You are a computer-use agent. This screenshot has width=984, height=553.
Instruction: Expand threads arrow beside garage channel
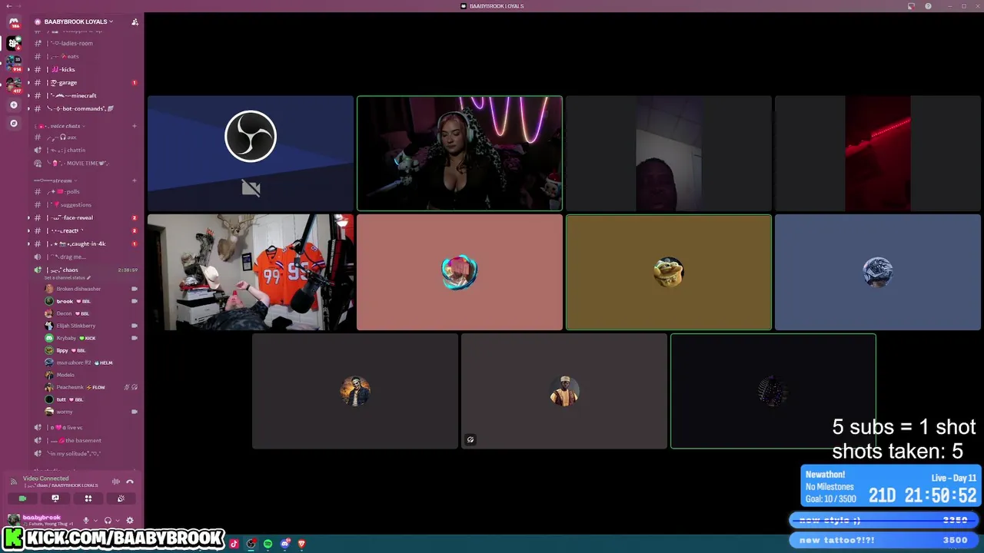[29, 82]
